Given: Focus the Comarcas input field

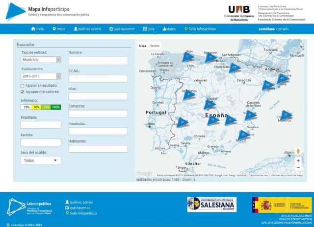Looking at the screenshot, I should coord(98,113).
